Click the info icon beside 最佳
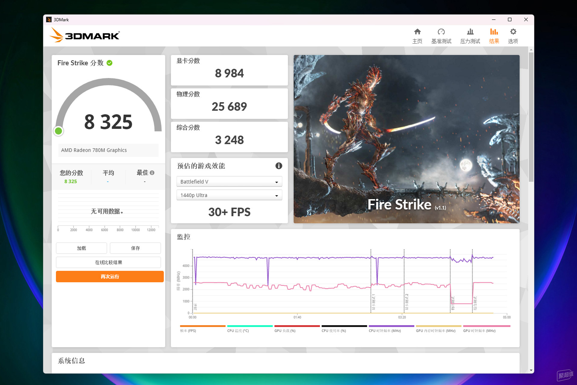This screenshot has height=385, width=577. click(152, 173)
